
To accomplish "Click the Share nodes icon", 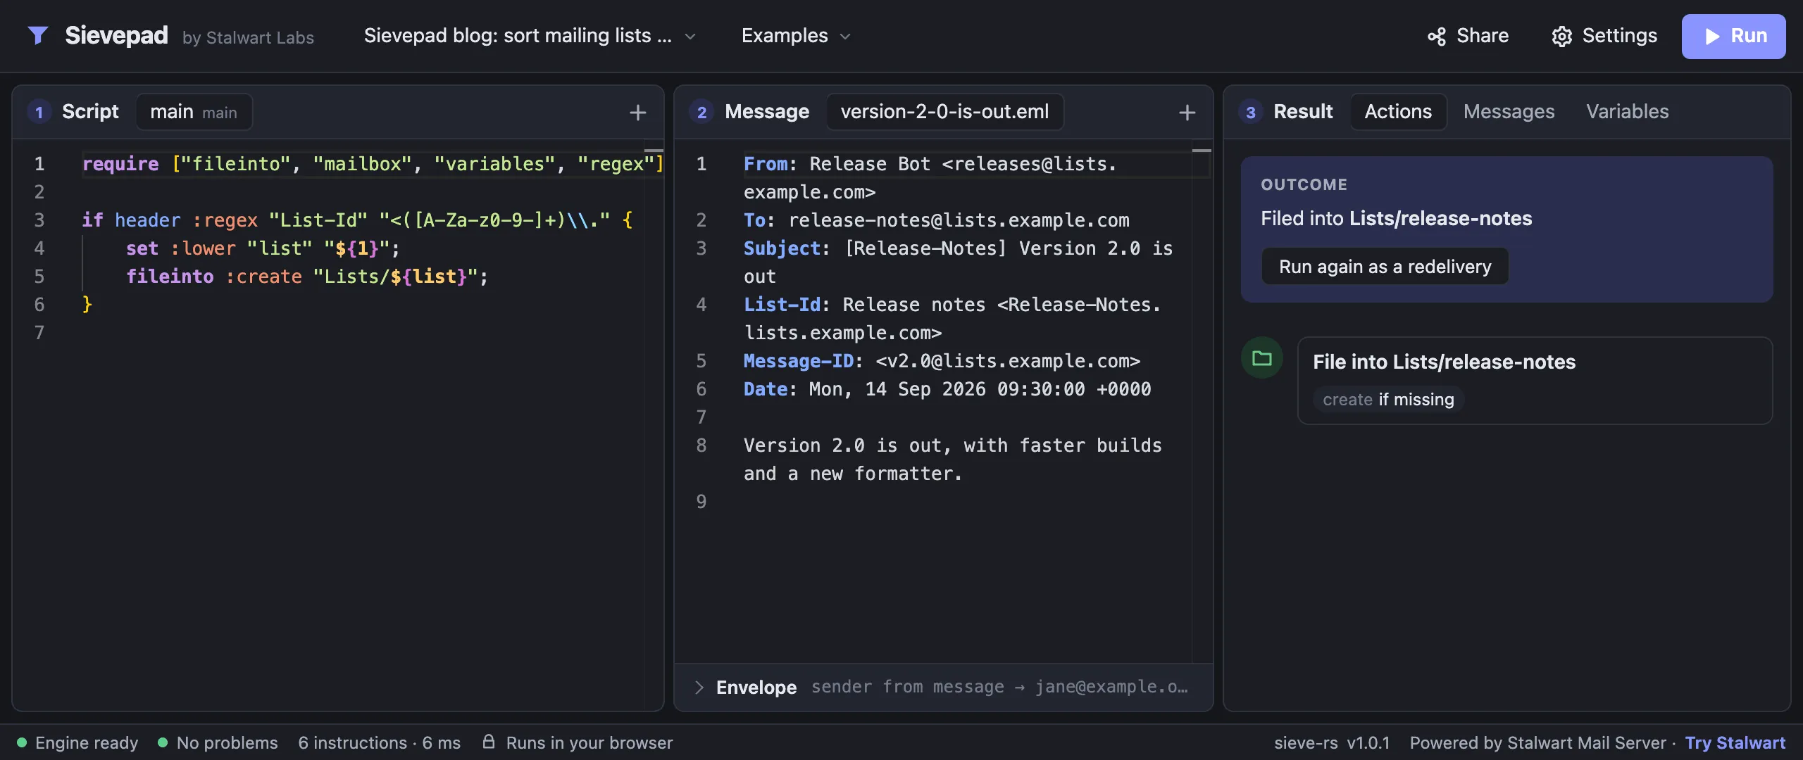I will click(x=1437, y=37).
